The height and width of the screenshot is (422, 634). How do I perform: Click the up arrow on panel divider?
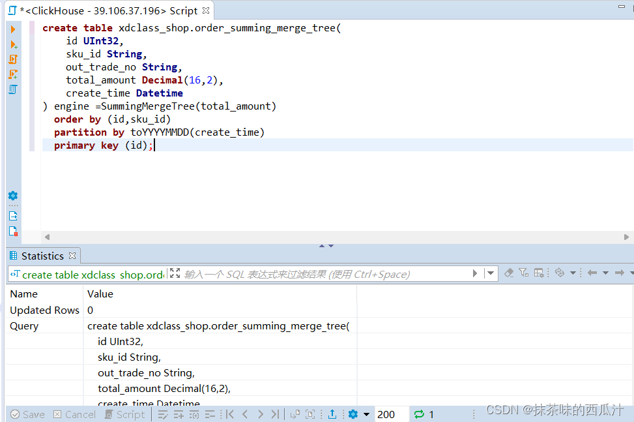322,246
